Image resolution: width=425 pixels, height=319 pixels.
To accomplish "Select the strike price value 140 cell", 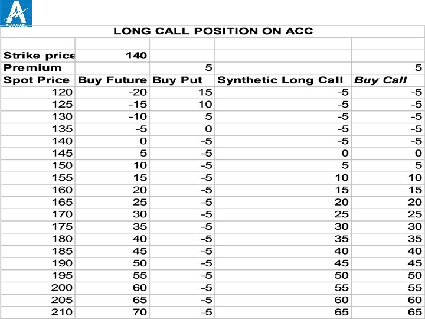I will pos(112,56).
